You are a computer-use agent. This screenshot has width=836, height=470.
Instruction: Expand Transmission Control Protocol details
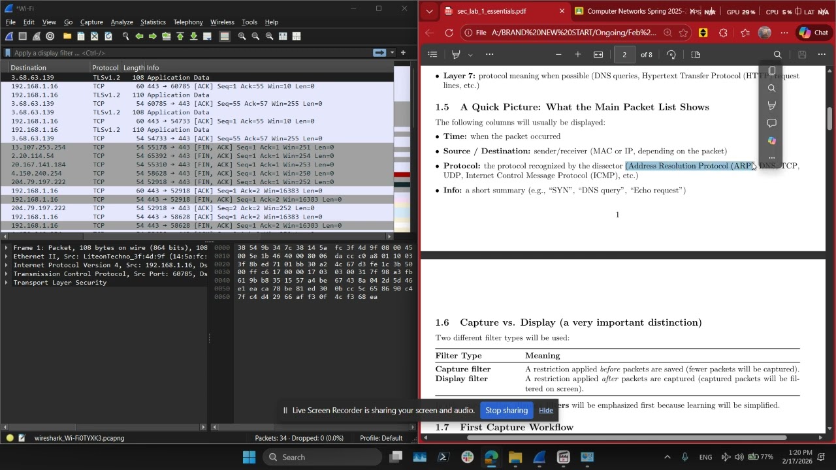click(7, 274)
